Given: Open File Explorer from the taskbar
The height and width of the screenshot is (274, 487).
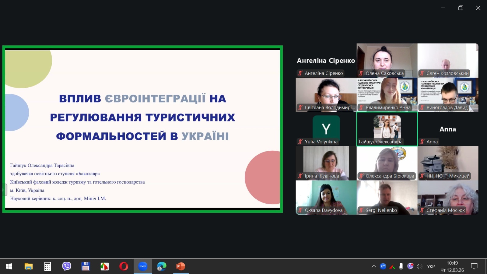Looking at the screenshot, I should (x=29, y=266).
